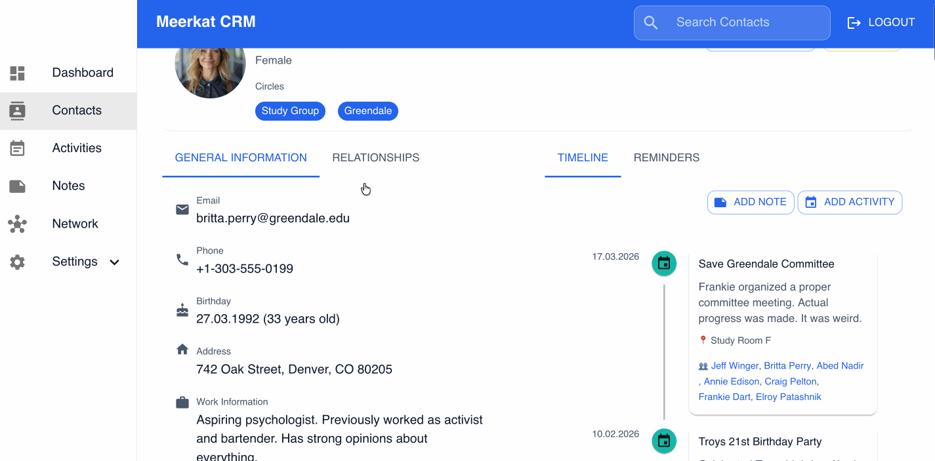Open Activities from the sidebar
This screenshot has height=461, width=935.
(68, 148)
